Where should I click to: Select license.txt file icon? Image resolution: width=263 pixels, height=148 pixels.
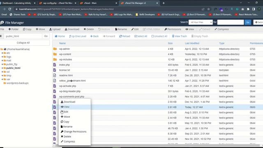click(x=55, y=70)
